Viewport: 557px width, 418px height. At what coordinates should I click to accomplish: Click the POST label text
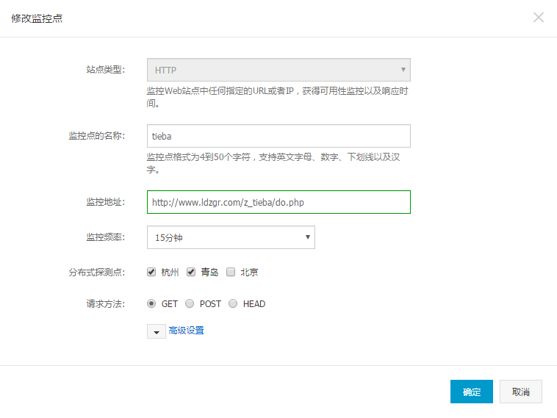210,304
